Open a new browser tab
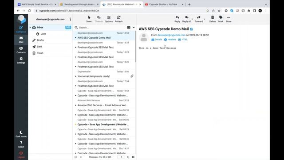The width and height of the screenshot is (284, 160). point(189,4)
